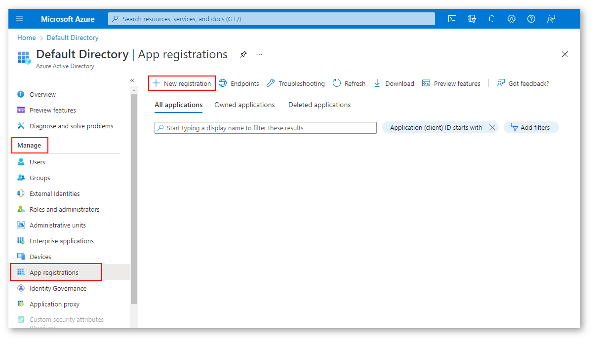The image size is (593, 341).
Task: Pin App registrations blade with pin icon
Action: 243,54
